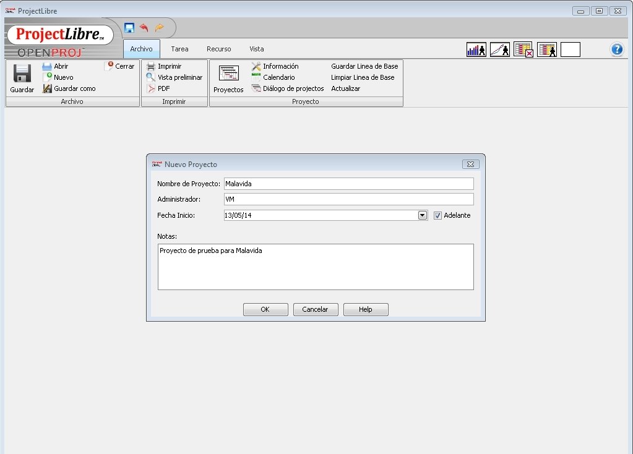The width and height of the screenshot is (633, 454).
Task: Close the Nuevo Proyecto dialog
Action: point(471,165)
